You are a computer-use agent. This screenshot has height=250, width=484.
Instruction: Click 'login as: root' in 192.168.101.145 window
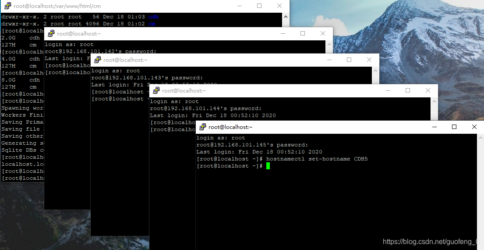tap(221, 138)
